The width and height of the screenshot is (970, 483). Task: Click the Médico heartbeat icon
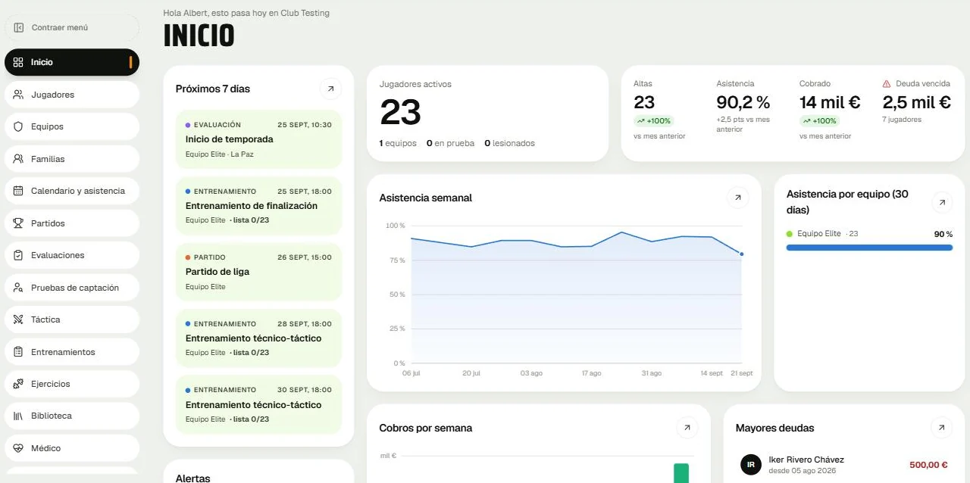pyautogui.click(x=18, y=448)
